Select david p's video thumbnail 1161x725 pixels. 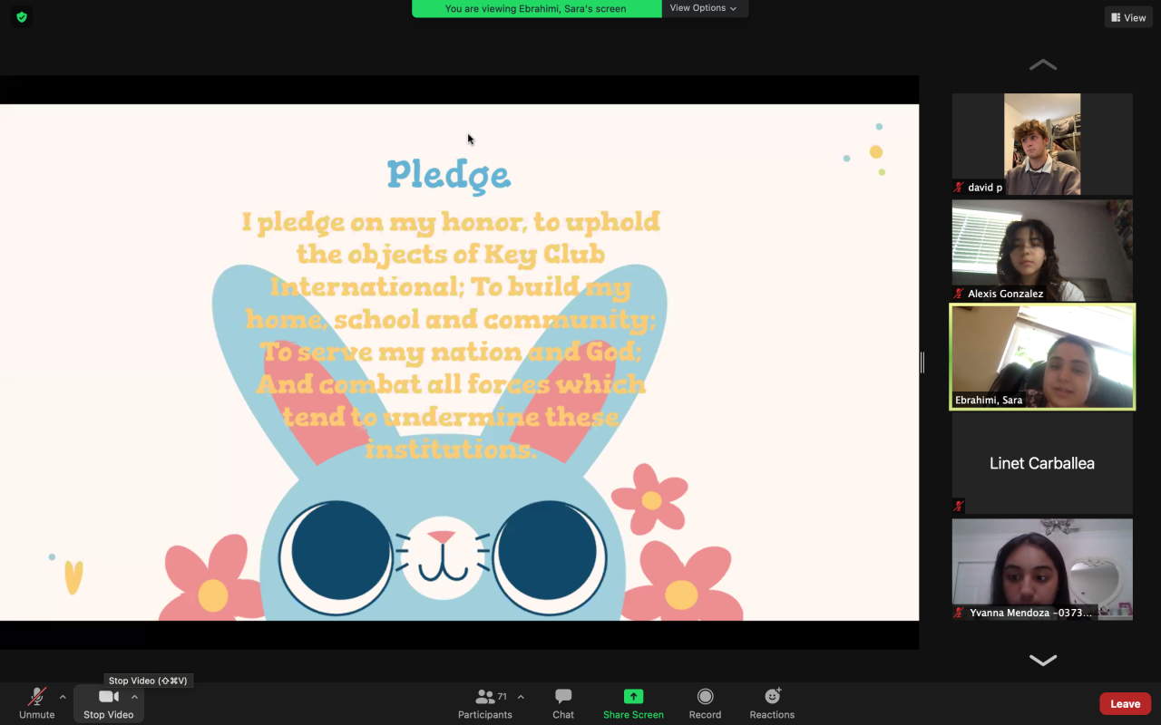1042,144
